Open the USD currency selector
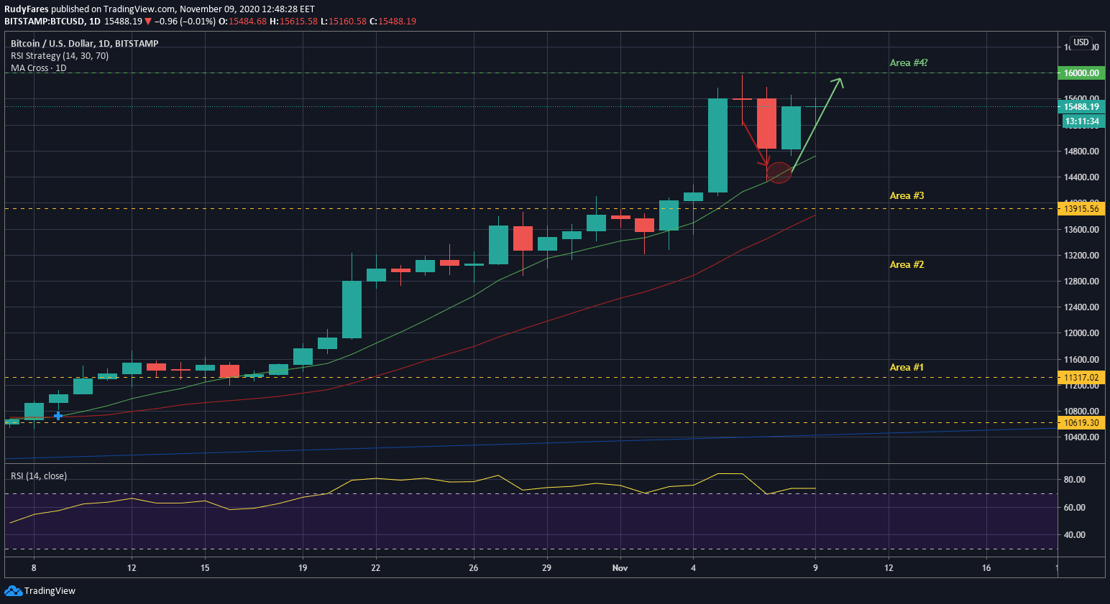 1081,42
